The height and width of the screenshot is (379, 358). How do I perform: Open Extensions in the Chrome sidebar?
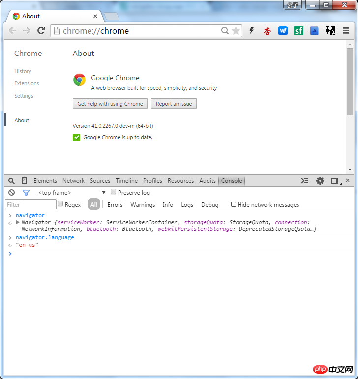27,83
